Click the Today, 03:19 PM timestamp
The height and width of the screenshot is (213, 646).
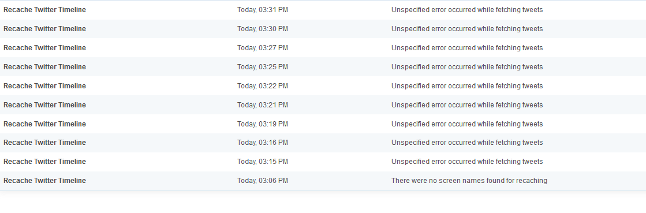pyautogui.click(x=263, y=124)
